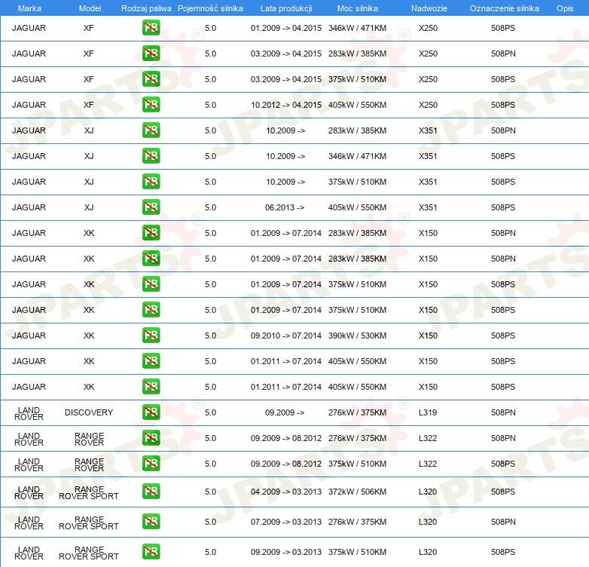The width and height of the screenshot is (589, 567).
Task: Click the Moc silnika column header
Action: [x=358, y=8]
